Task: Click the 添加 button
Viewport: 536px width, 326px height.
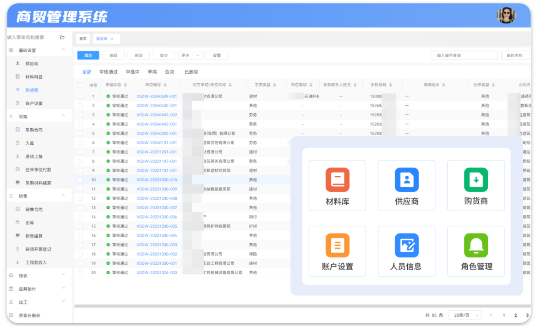Action: pos(88,55)
